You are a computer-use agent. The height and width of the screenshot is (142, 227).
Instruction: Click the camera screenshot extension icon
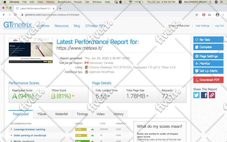[209, 15]
